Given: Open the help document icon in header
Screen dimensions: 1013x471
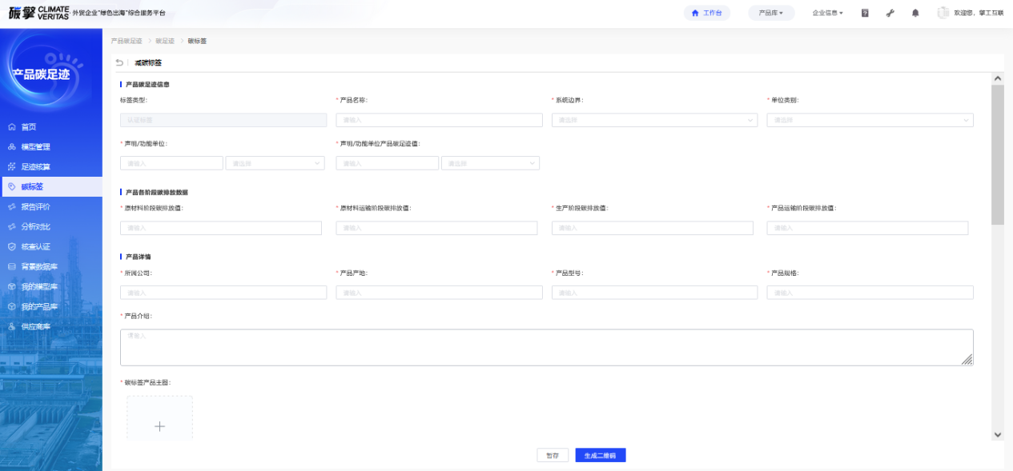Looking at the screenshot, I should tap(865, 13).
